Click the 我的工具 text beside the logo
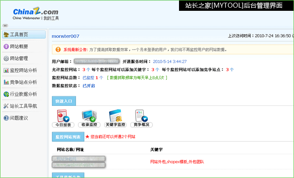The image size is (294, 178). [x=51, y=18]
